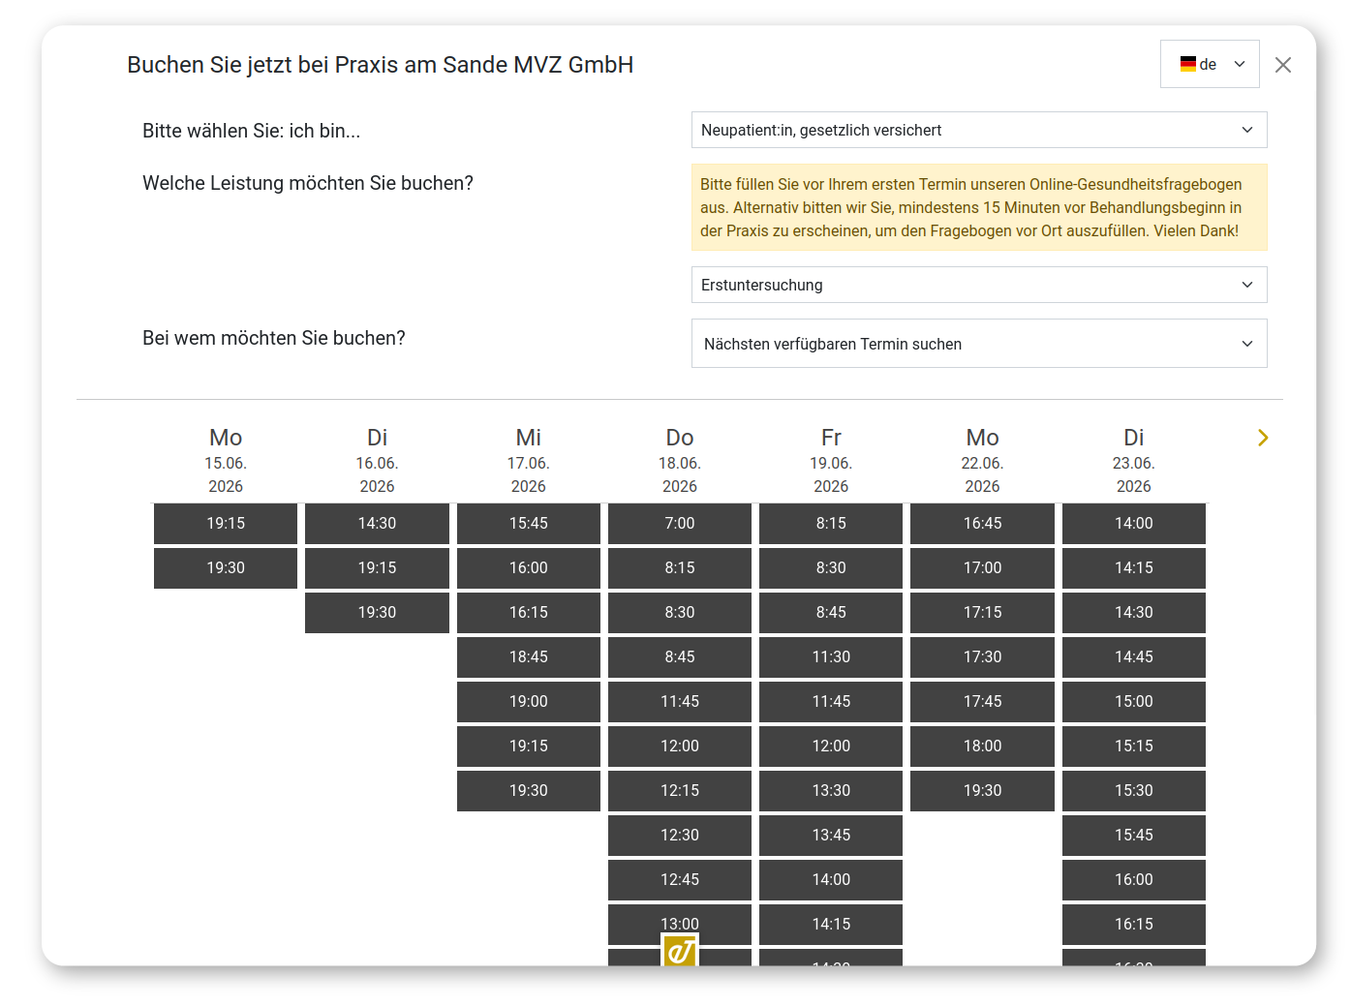This screenshot has height=1006, width=1351.
Task: Select 8:15 slot on Friday 19.06.
Action: (831, 524)
